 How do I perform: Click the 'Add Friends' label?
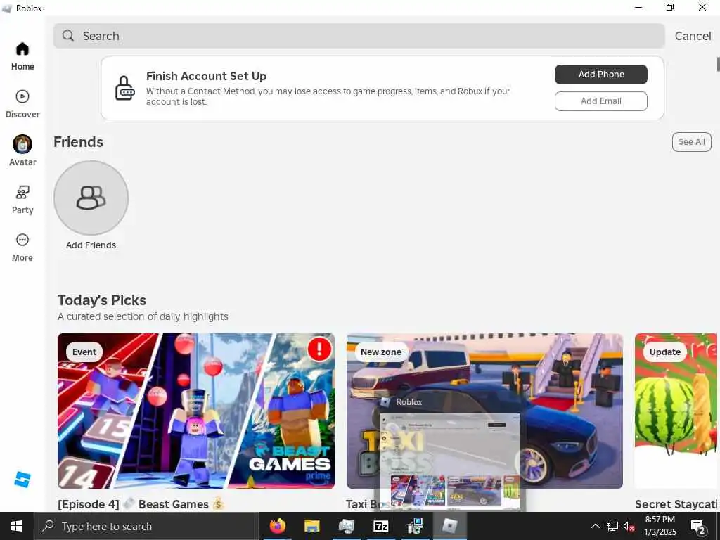click(x=91, y=245)
